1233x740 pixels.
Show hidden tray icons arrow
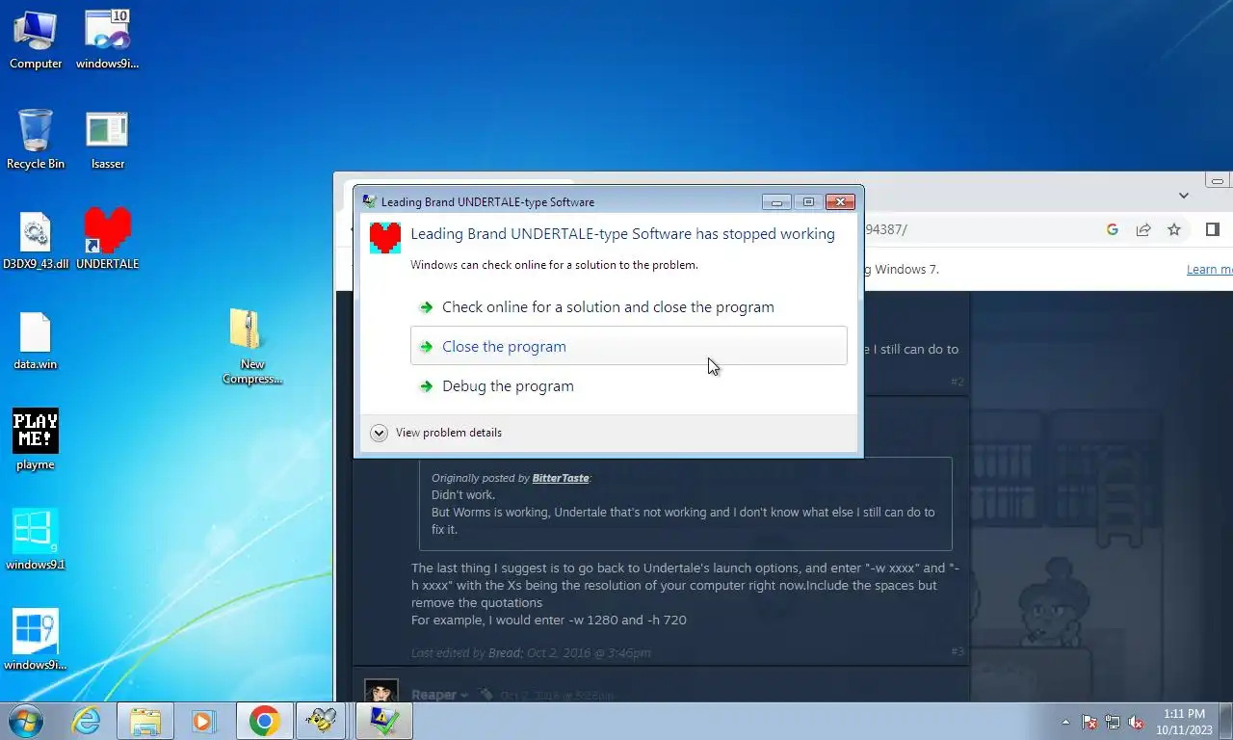click(1065, 722)
